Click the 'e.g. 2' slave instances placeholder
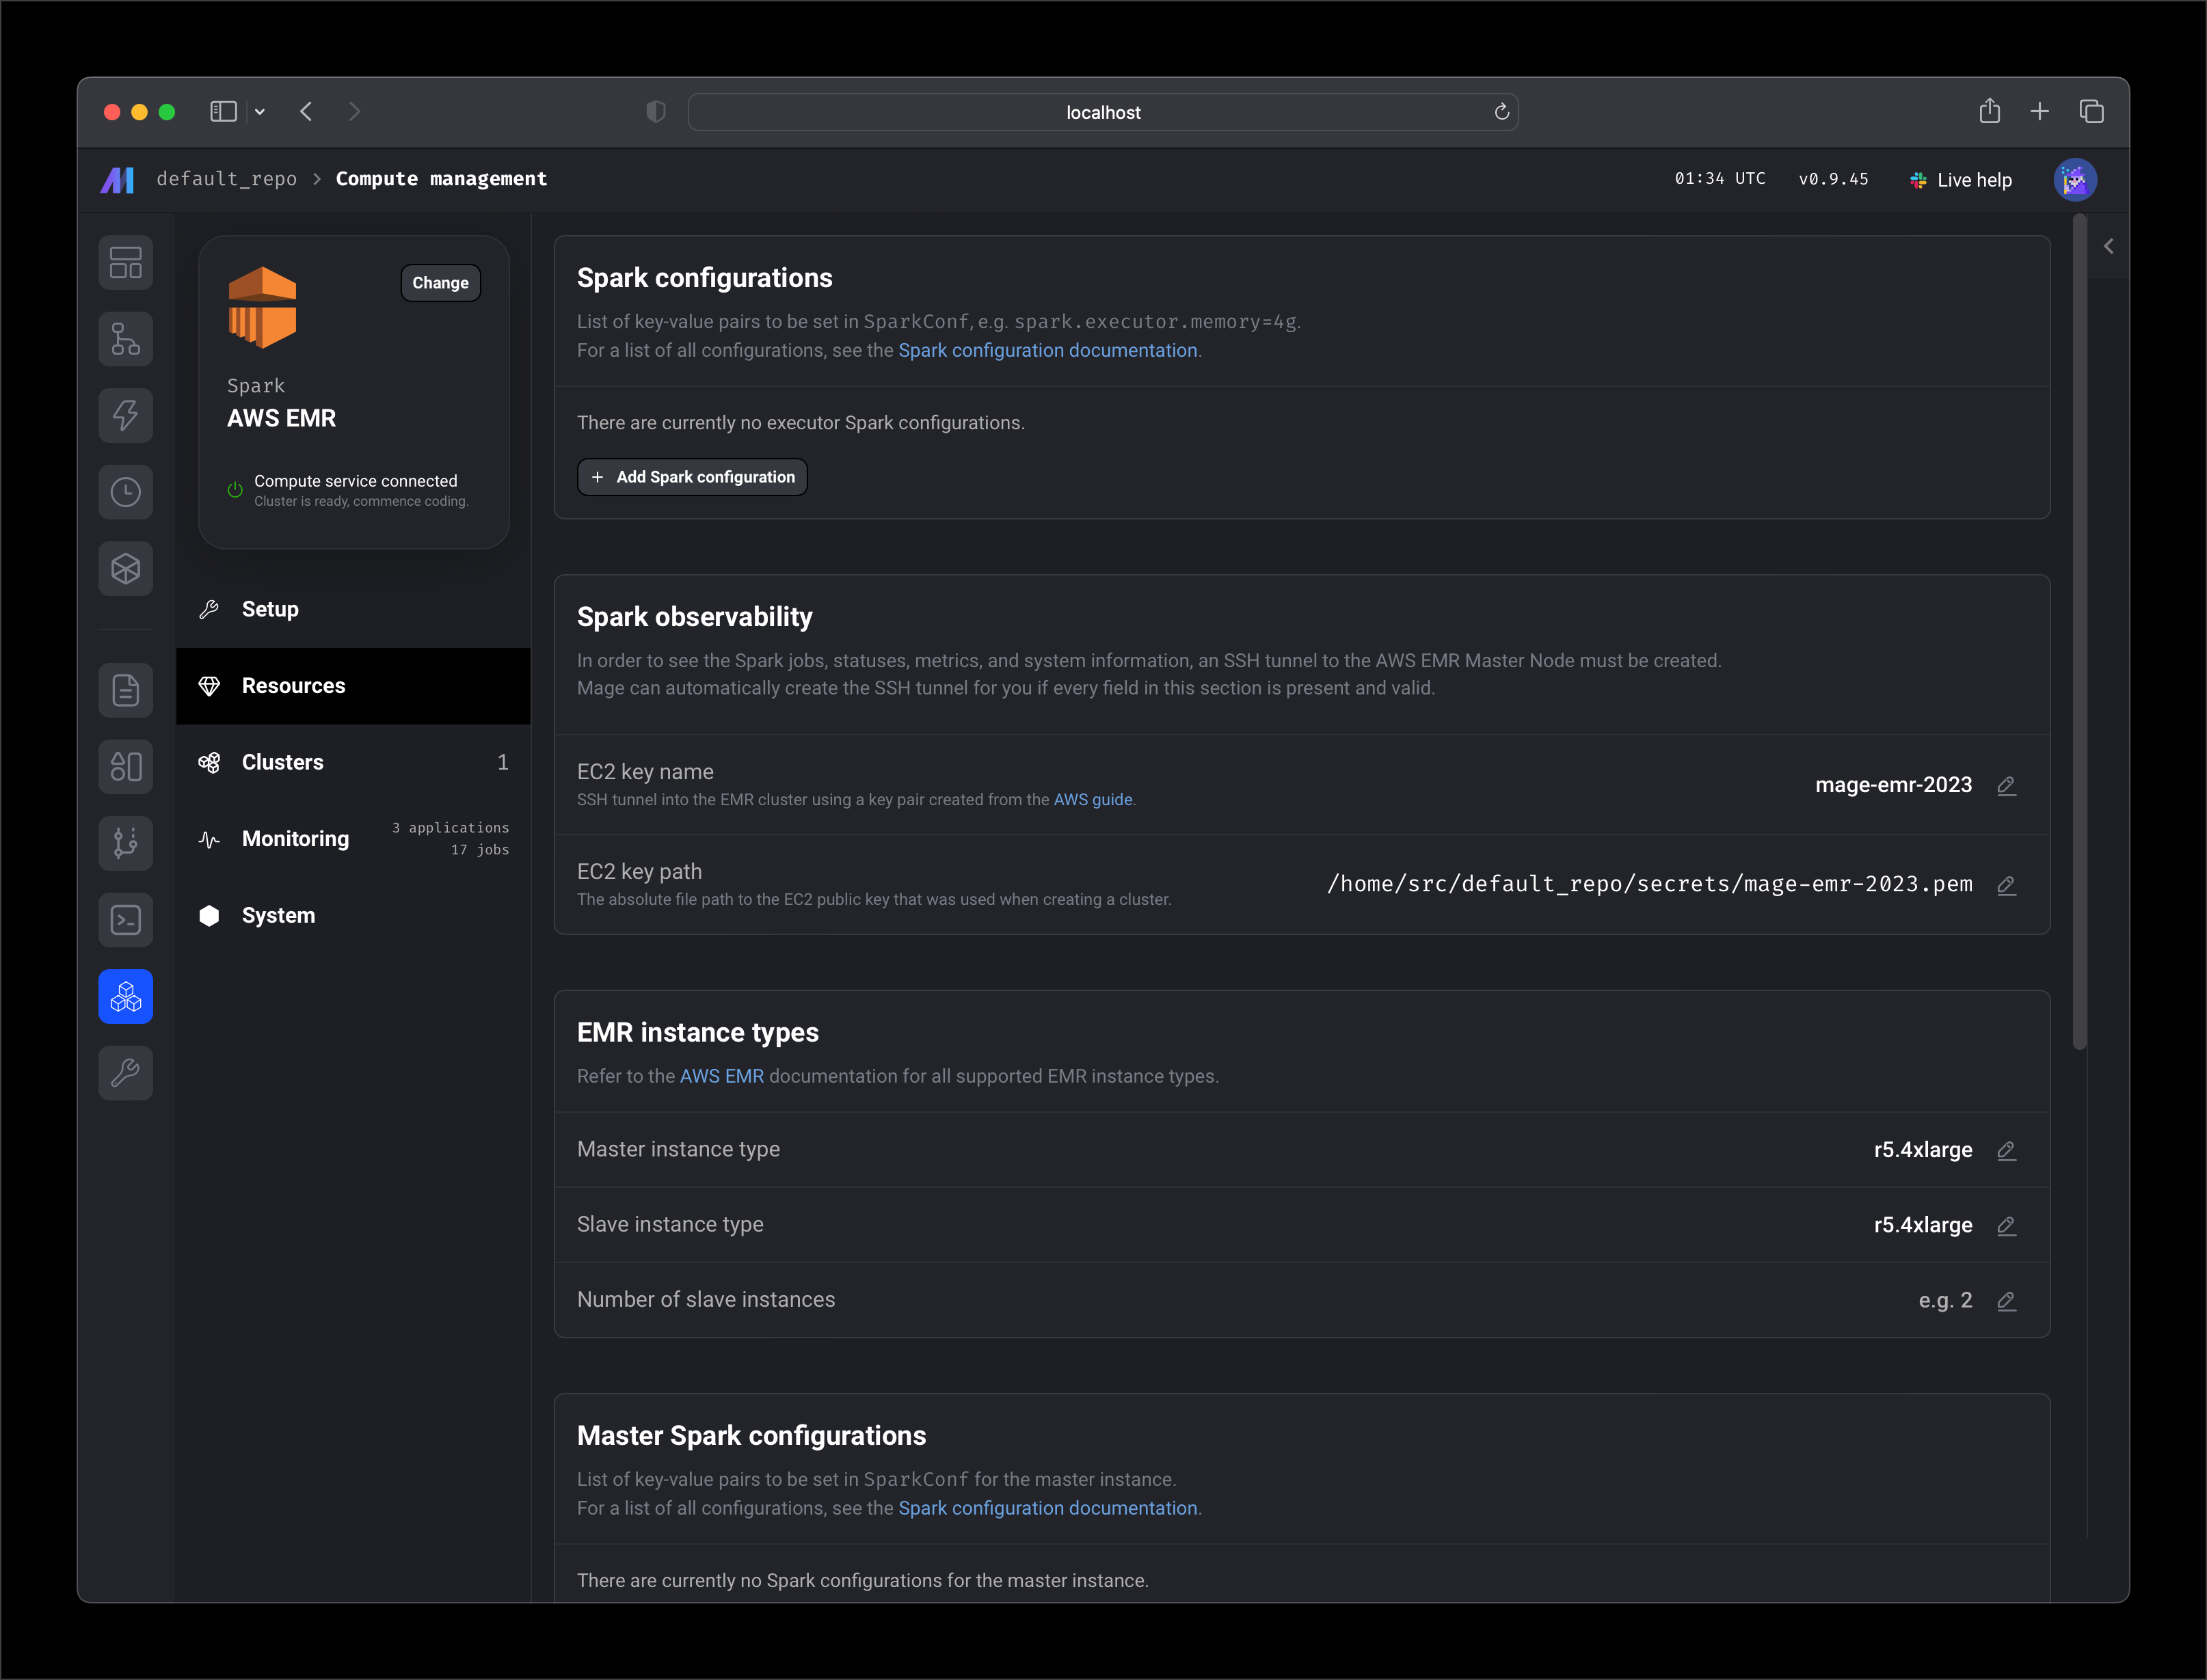2207x1680 pixels. click(x=1945, y=1300)
